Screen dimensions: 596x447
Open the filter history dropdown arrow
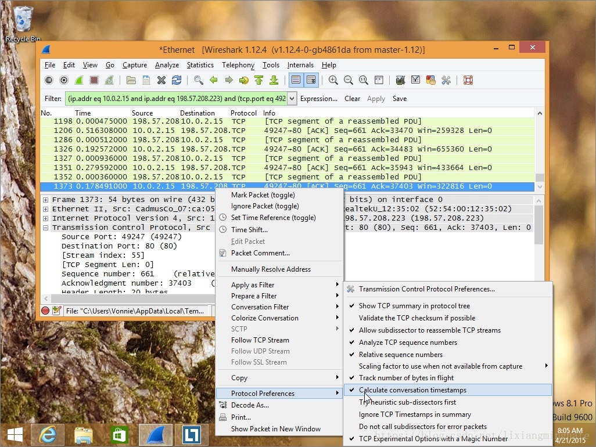(292, 99)
